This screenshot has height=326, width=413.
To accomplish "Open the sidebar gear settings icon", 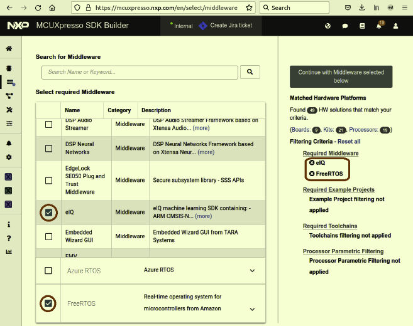I will tap(9, 157).
